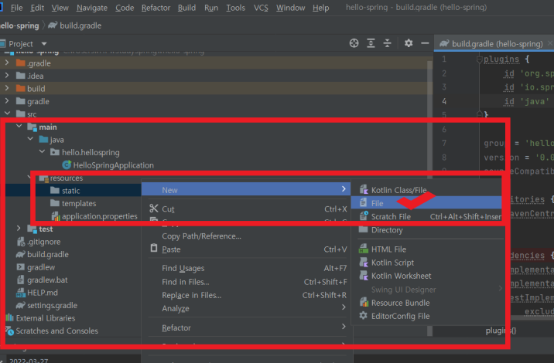554x363 pixels.
Task: Select Copy Path/Reference in context menu
Action: tap(201, 236)
